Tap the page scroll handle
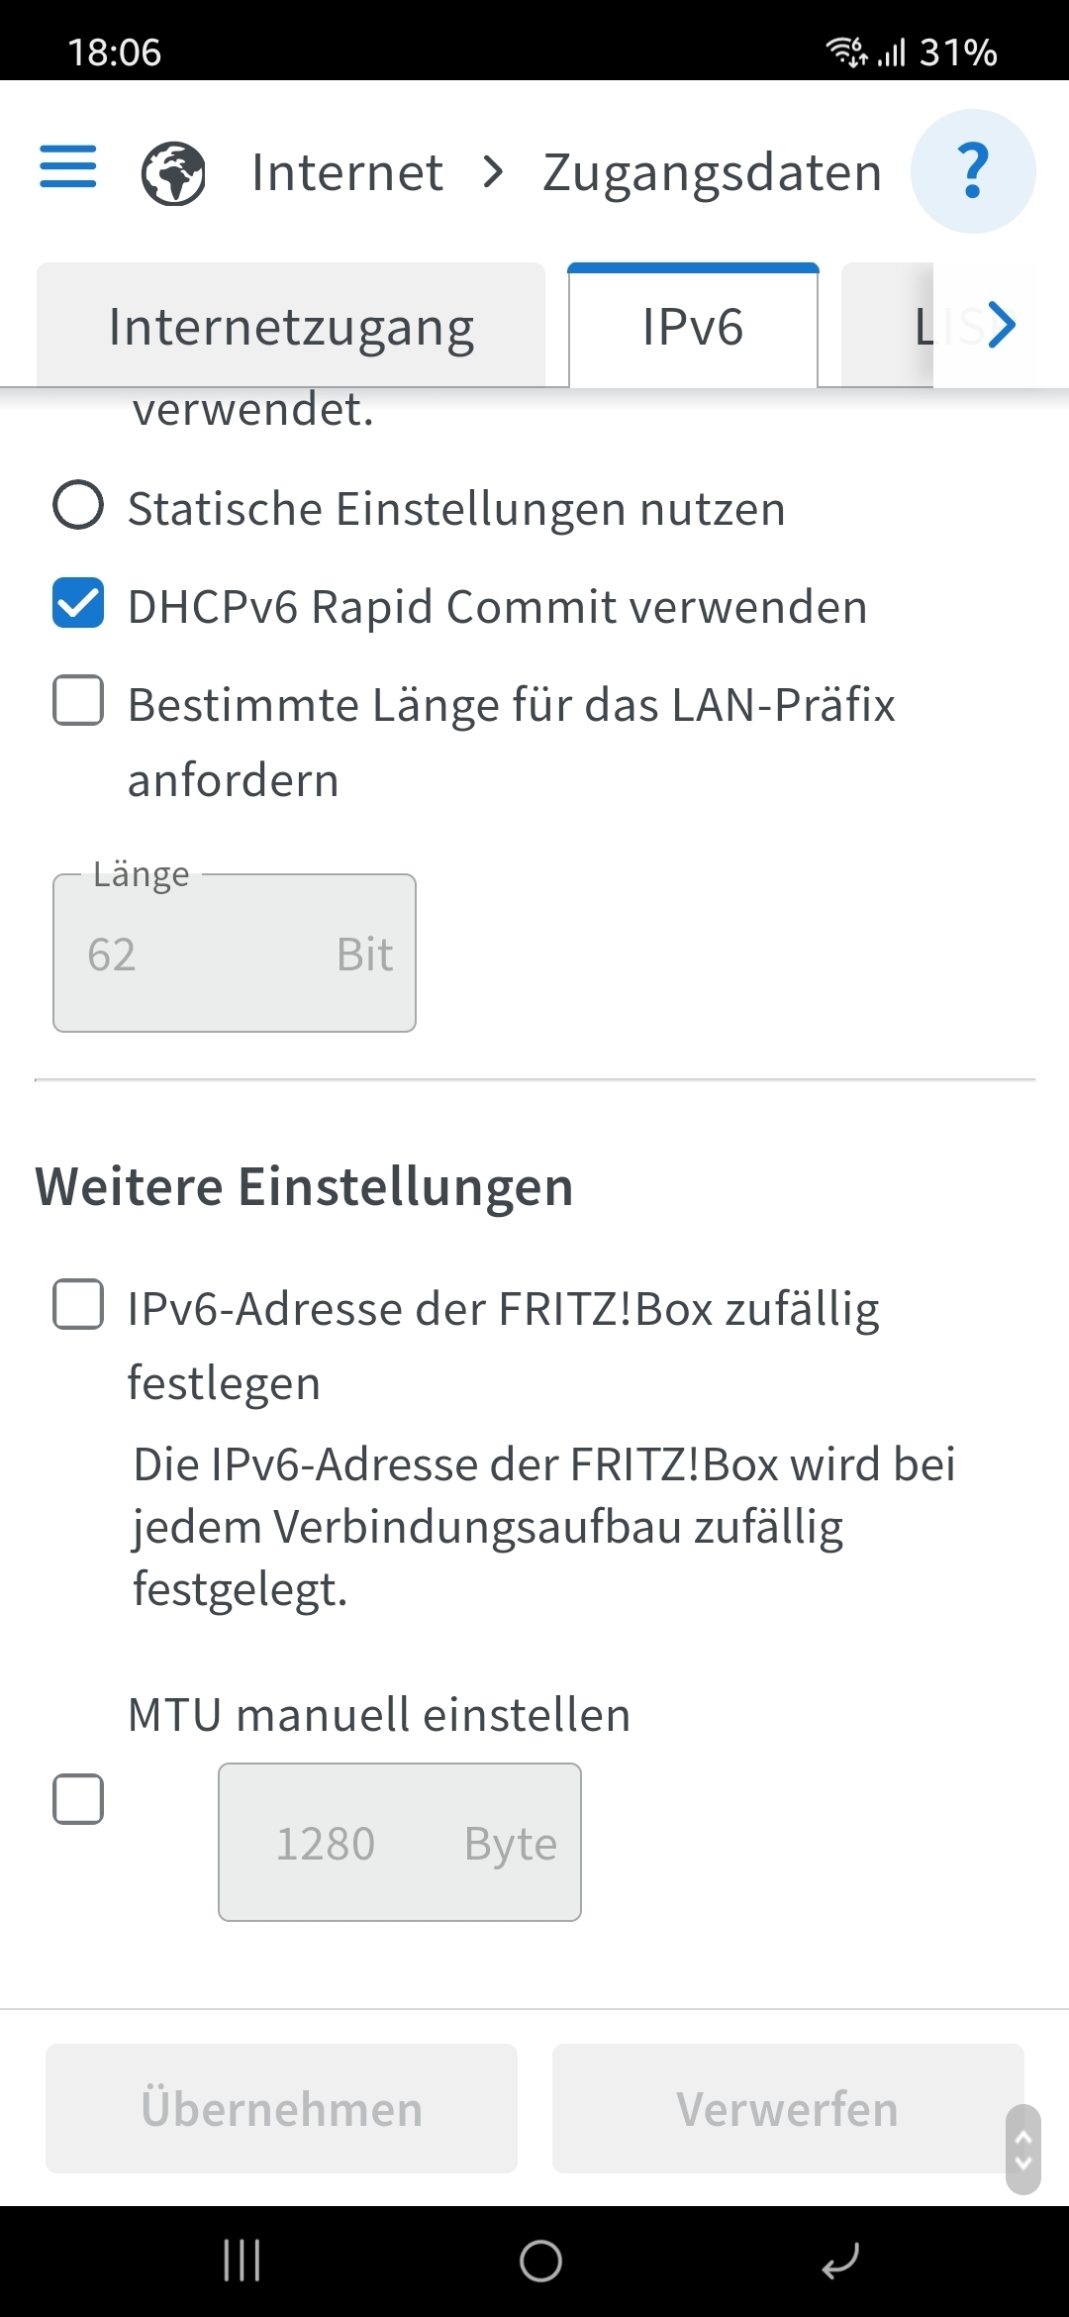 click(x=1023, y=2150)
